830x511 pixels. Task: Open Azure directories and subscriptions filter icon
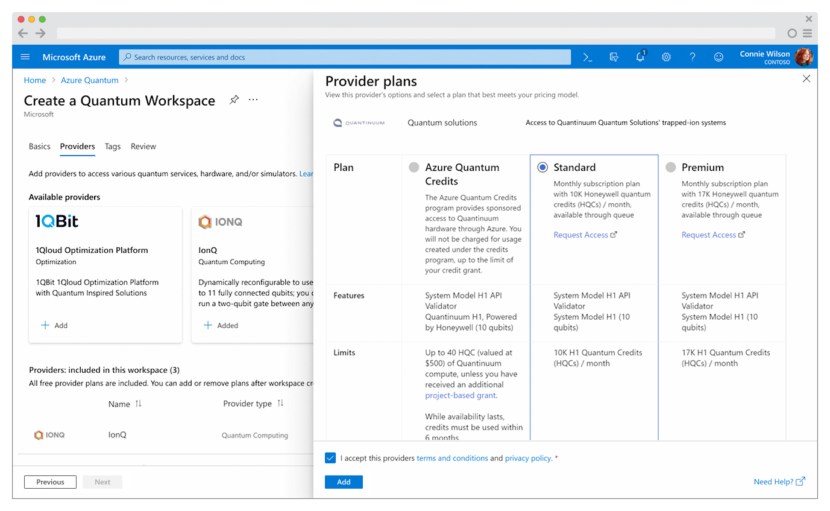(614, 57)
